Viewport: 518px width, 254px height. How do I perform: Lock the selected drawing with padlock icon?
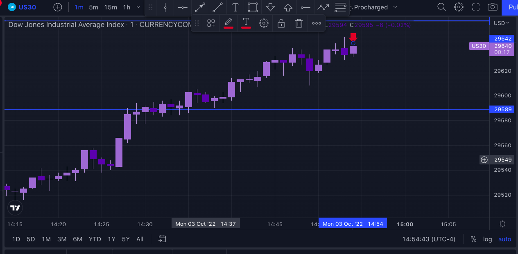[x=281, y=23]
